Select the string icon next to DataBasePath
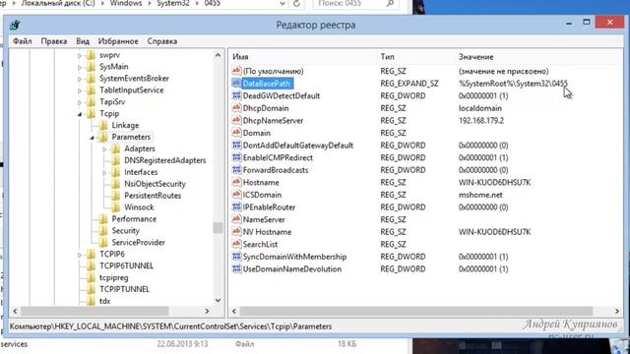Viewport: 630px width, 354px height. tap(236, 83)
